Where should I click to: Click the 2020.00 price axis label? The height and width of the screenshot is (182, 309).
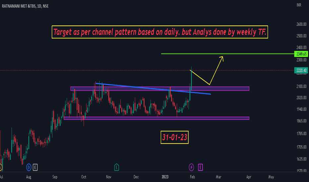(301, 98)
